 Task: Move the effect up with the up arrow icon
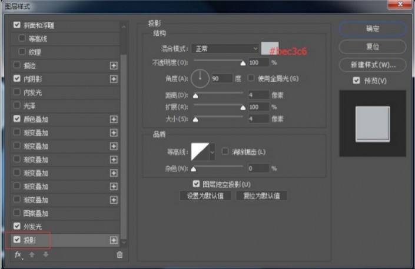(x=32, y=255)
